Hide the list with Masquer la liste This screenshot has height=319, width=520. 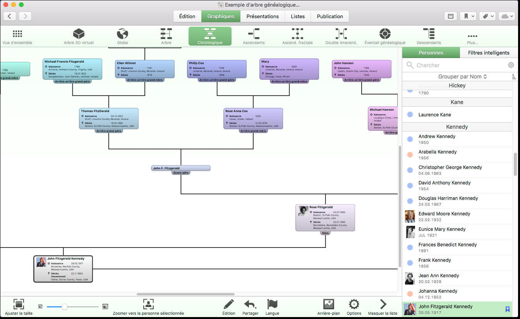(x=383, y=307)
